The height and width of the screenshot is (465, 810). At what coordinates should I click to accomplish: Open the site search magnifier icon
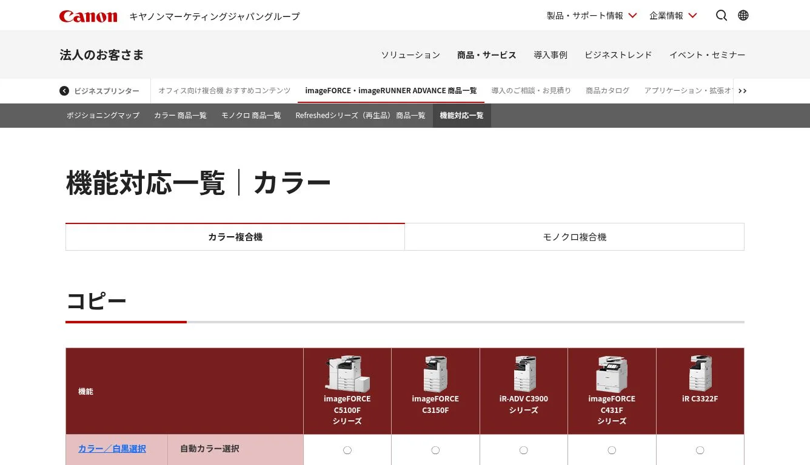point(721,16)
